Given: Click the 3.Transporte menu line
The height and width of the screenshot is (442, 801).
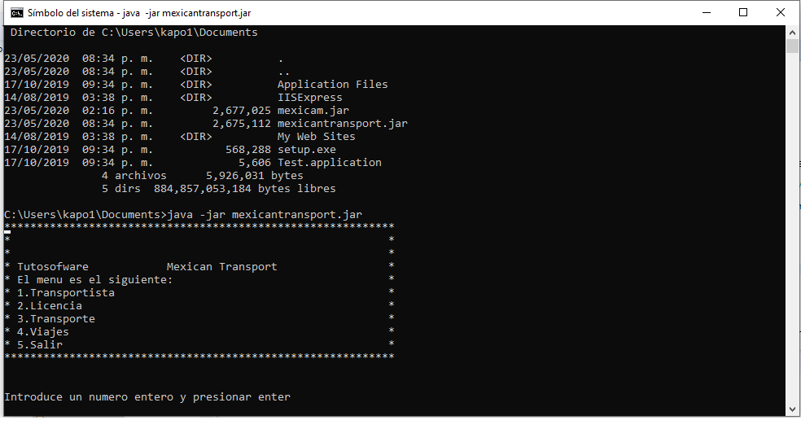Looking at the screenshot, I should pyautogui.click(x=56, y=319).
